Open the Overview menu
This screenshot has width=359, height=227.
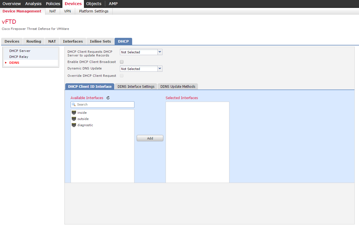coord(12,4)
